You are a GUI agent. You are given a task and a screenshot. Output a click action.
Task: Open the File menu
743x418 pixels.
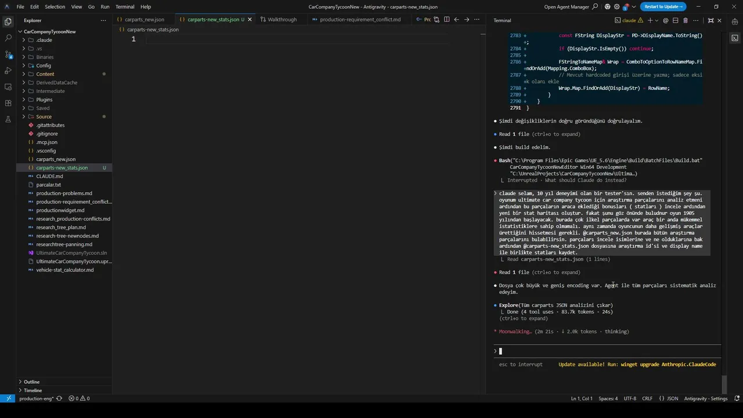(x=20, y=6)
